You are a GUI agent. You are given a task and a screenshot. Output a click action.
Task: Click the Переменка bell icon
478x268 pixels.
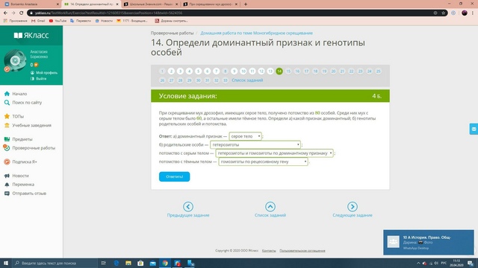7,185
